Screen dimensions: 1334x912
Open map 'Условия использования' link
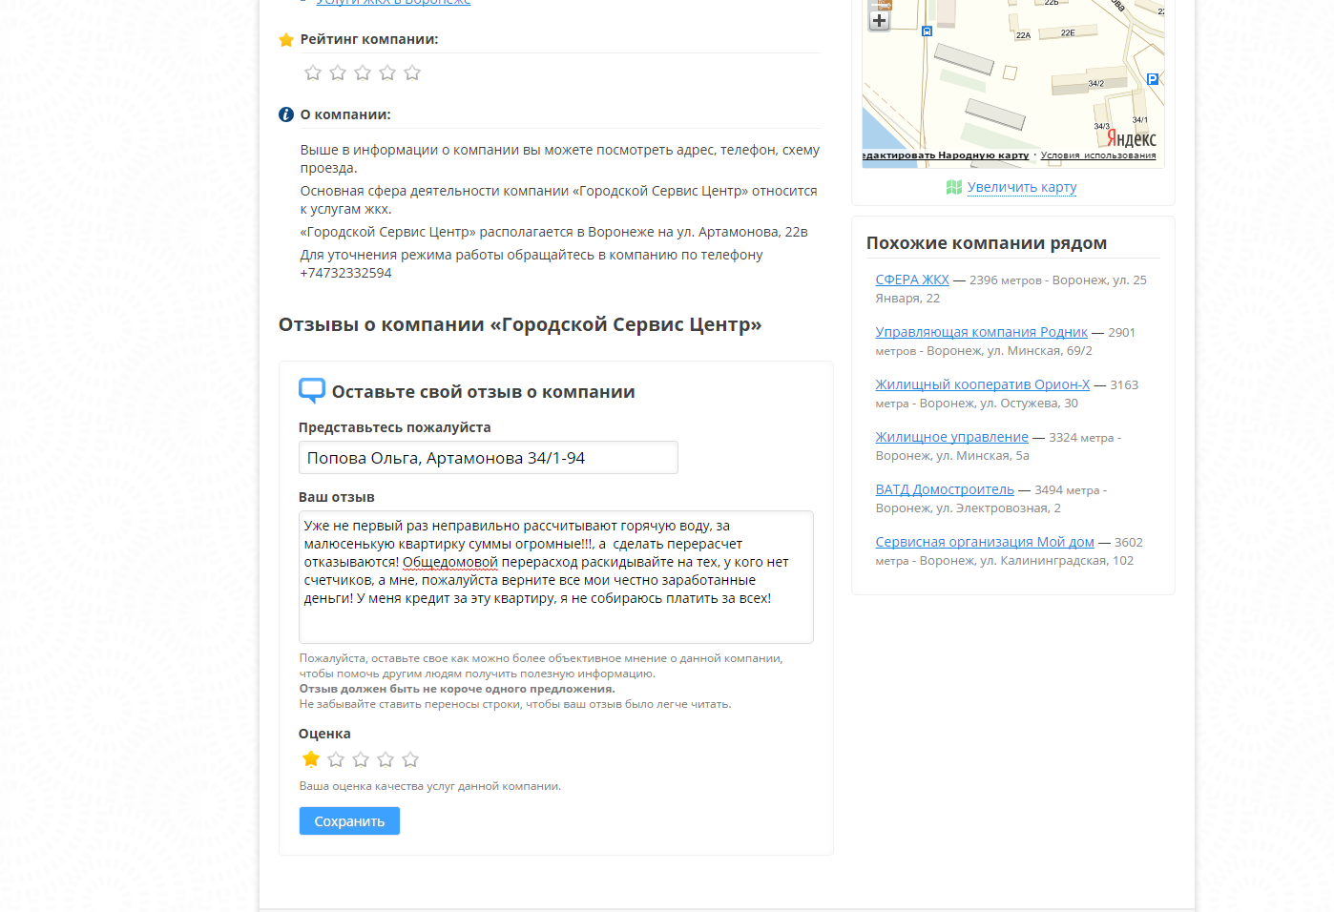click(x=1097, y=155)
